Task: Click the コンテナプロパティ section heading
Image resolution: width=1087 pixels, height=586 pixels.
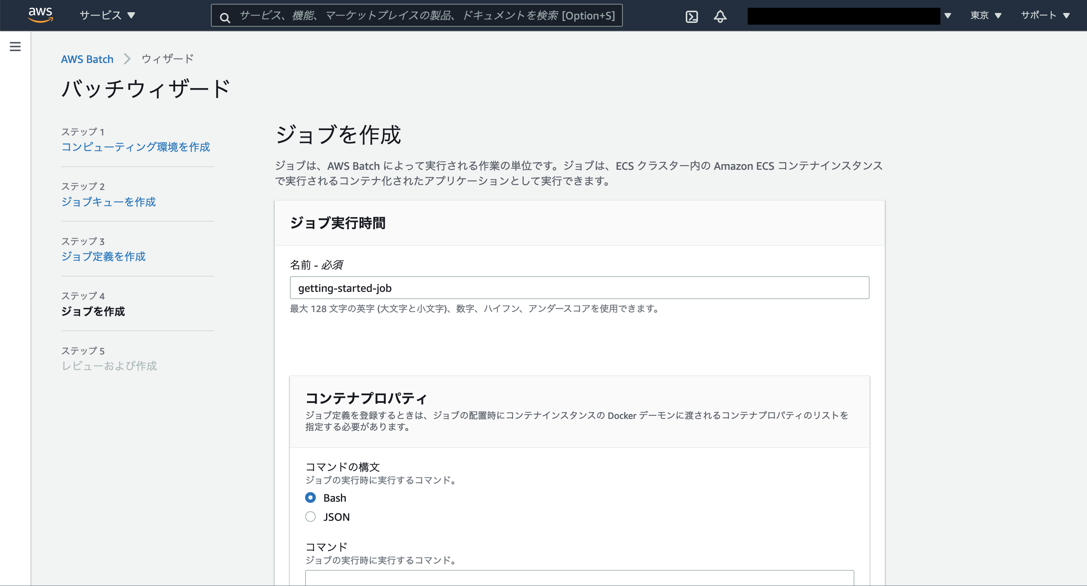Action: coord(366,398)
